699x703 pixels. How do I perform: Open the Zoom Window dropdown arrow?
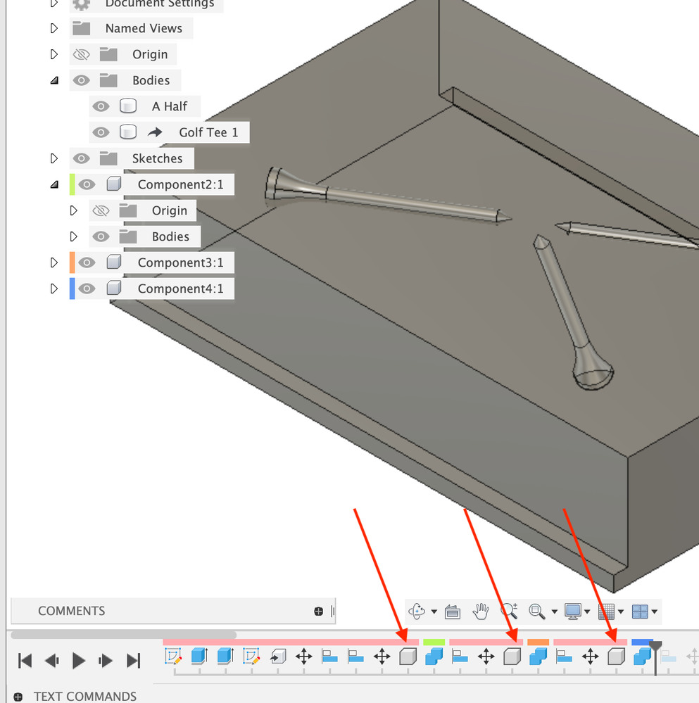[x=554, y=612]
